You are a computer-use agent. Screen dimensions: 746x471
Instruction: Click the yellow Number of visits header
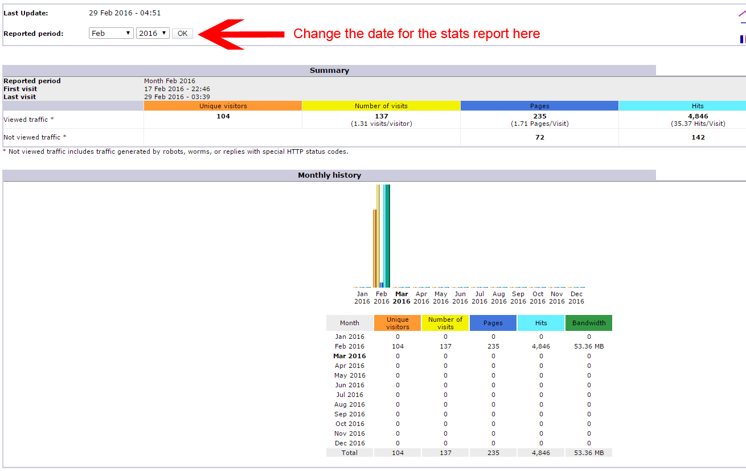tap(445, 322)
